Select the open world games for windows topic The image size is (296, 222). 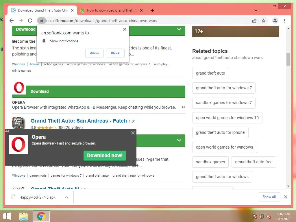pyautogui.click(x=224, y=147)
